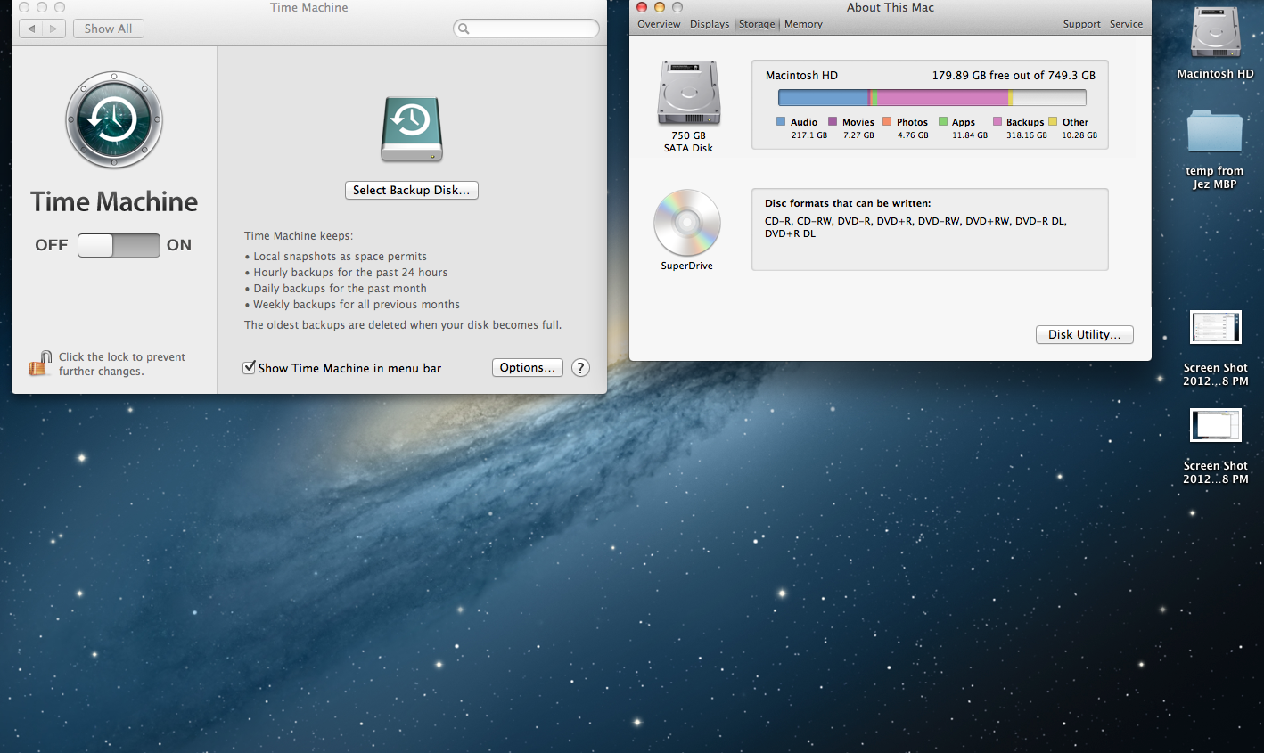Viewport: 1264px width, 753px height.
Task: Click the backup disk drive icon
Action: pyautogui.click(x=412, y=129)
